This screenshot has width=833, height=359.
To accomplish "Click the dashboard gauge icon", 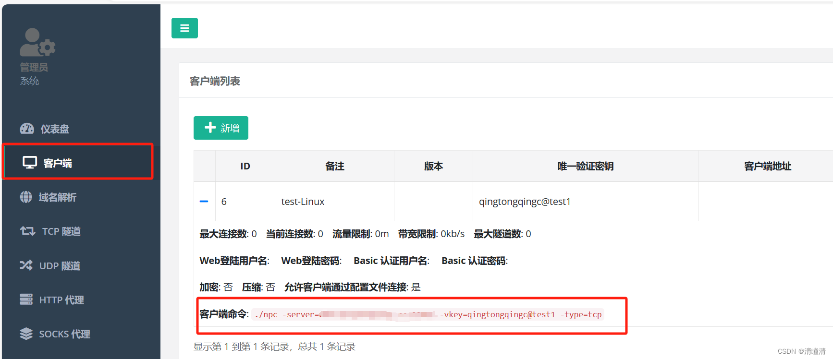I will [27, 129].
